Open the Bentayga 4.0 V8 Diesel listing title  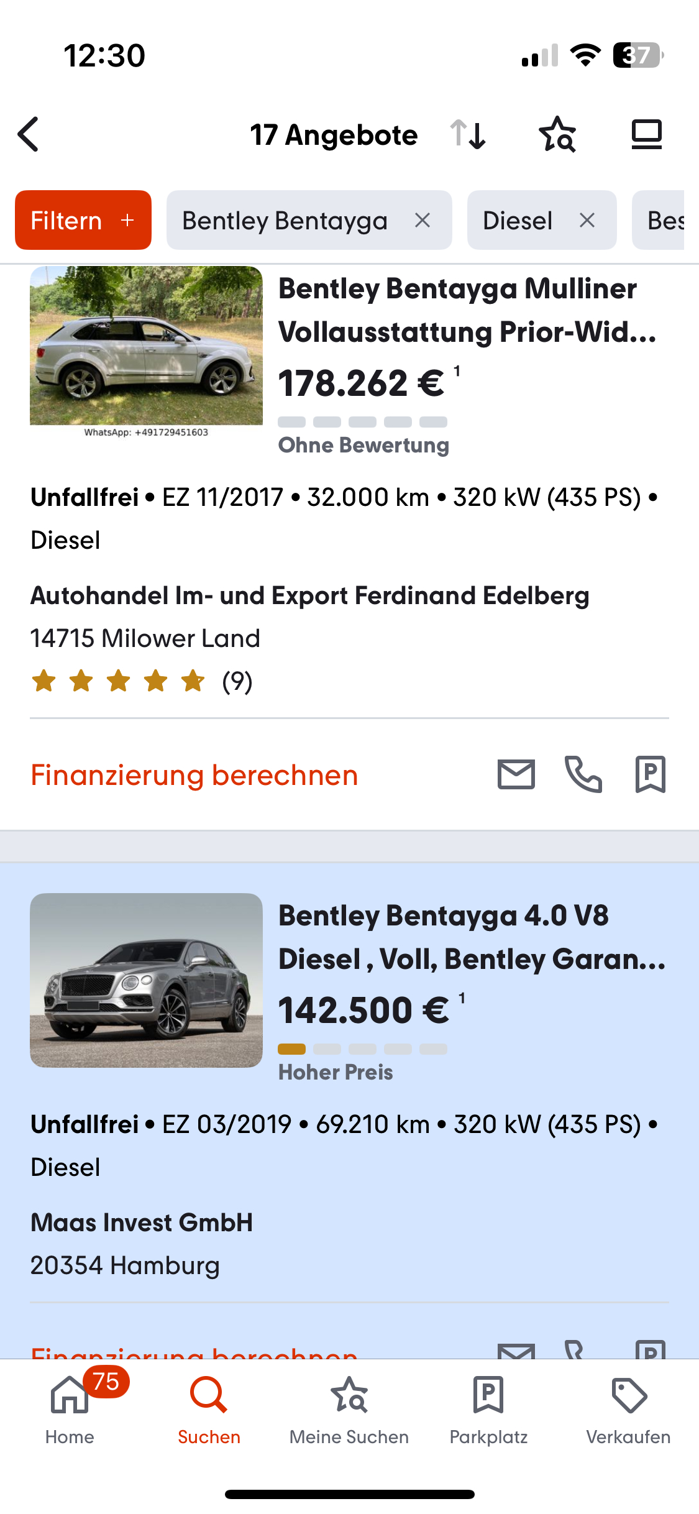(472, 937)
